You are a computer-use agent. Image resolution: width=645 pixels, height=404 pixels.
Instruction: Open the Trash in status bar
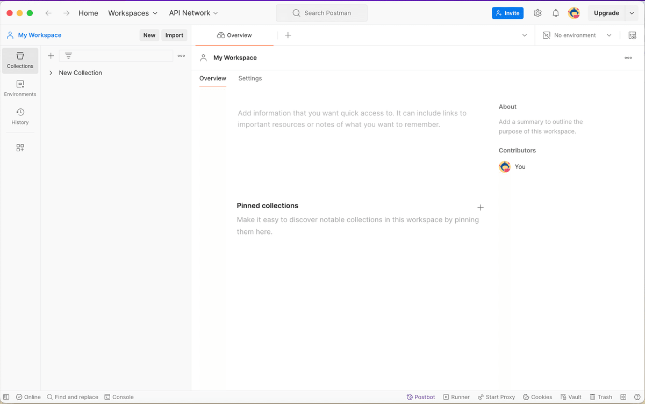tap(601, 397)
